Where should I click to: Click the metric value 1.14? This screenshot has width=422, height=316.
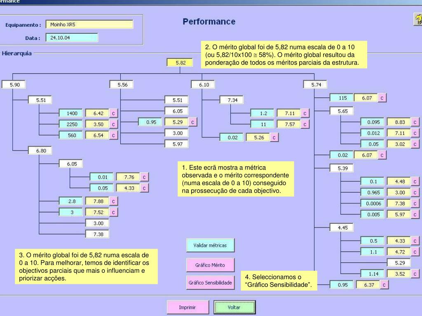pyautogui.click(x=373, y=274)
